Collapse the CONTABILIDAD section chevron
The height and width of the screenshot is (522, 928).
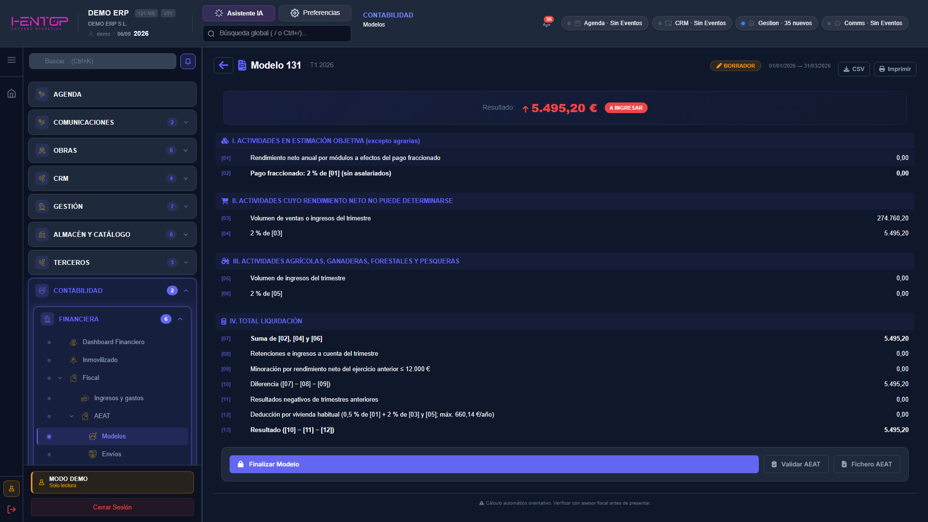click(186, 290)
